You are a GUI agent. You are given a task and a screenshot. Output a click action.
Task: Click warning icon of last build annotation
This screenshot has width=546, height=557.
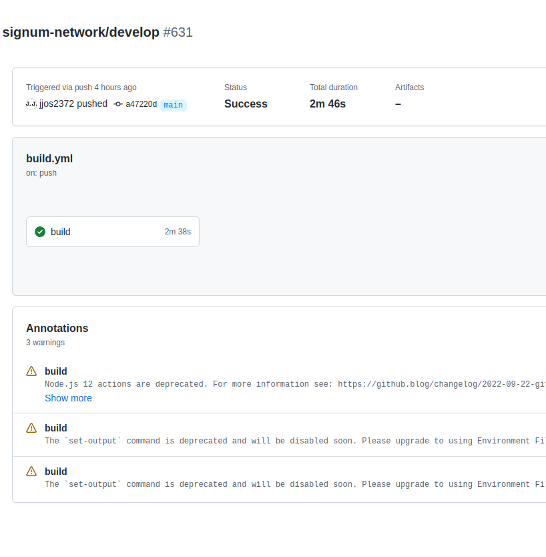(31, 472)
